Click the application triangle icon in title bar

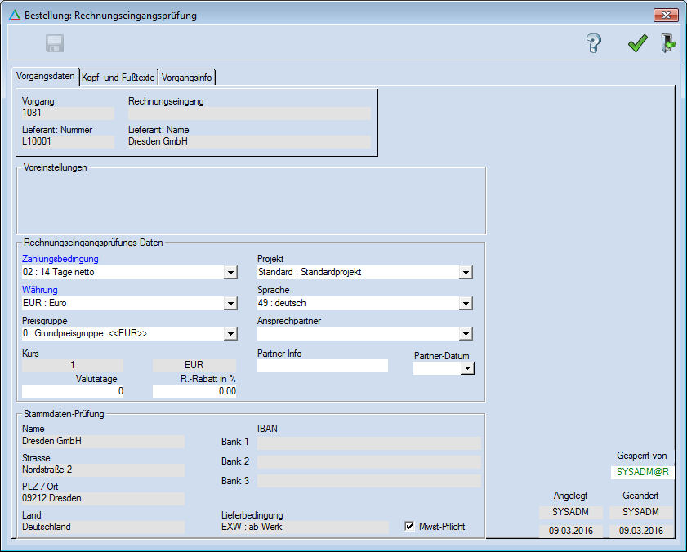[x=14, y=16]
